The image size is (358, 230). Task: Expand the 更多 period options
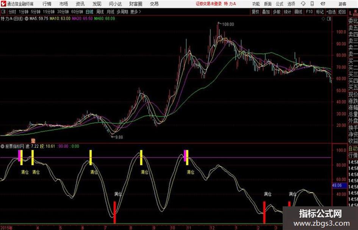tap(136, 12)
